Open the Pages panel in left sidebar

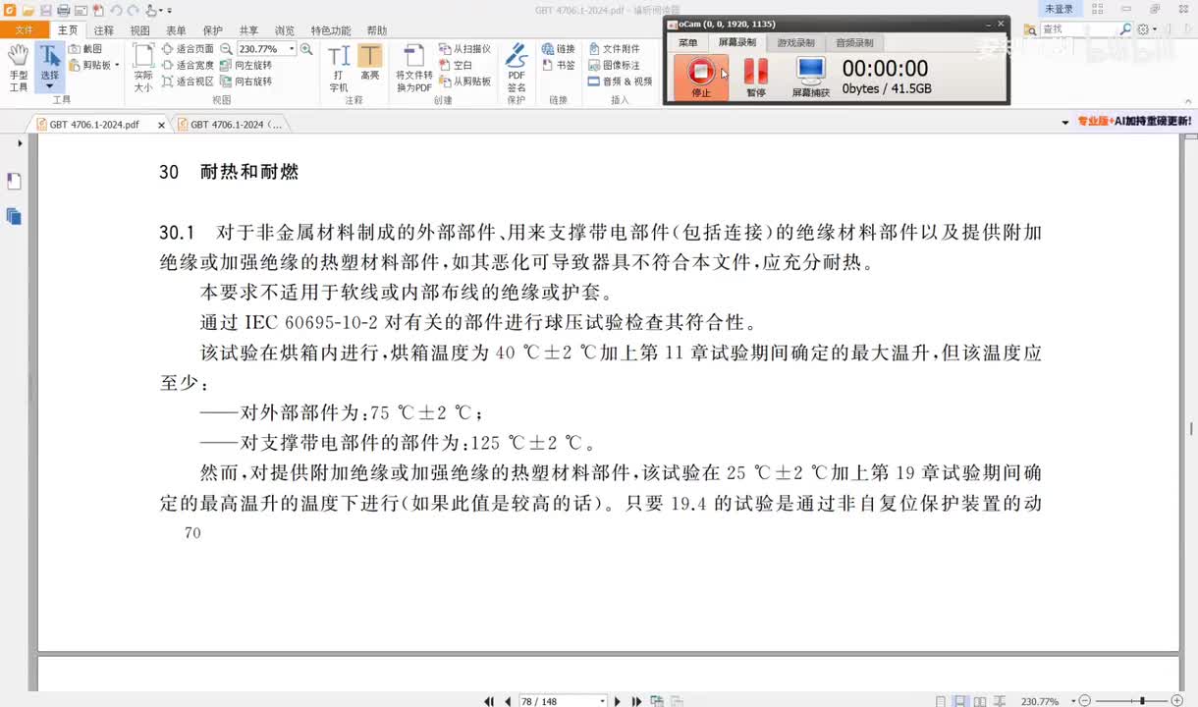[14, 182]
